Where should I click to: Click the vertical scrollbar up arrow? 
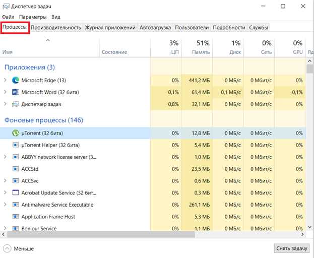(309, 60)
